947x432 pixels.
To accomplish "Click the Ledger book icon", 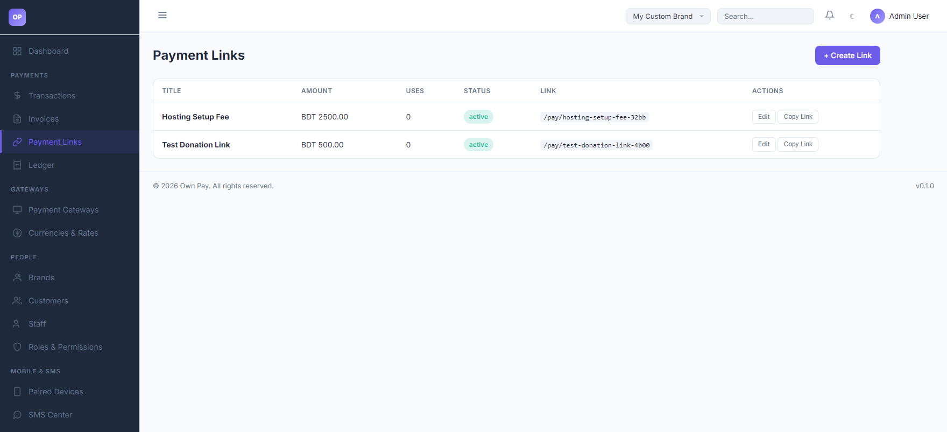I will click(x=17, y=165).
